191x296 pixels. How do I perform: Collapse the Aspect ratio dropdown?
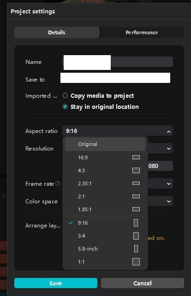click(x=169, y=132)
